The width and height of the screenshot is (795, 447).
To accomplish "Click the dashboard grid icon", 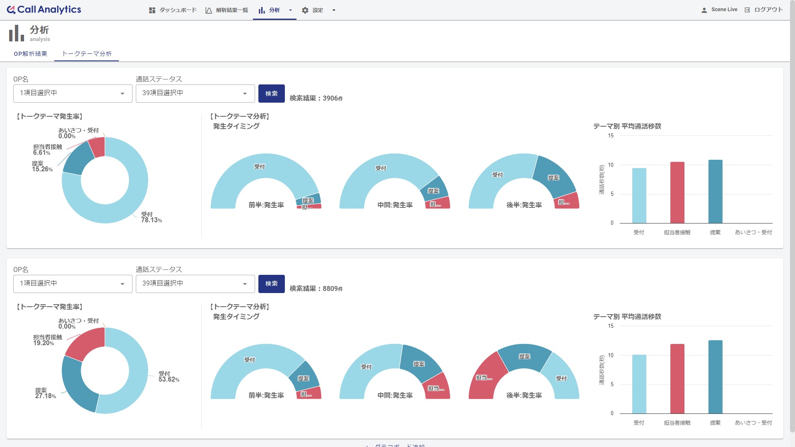I will click(x=152, y=10).
